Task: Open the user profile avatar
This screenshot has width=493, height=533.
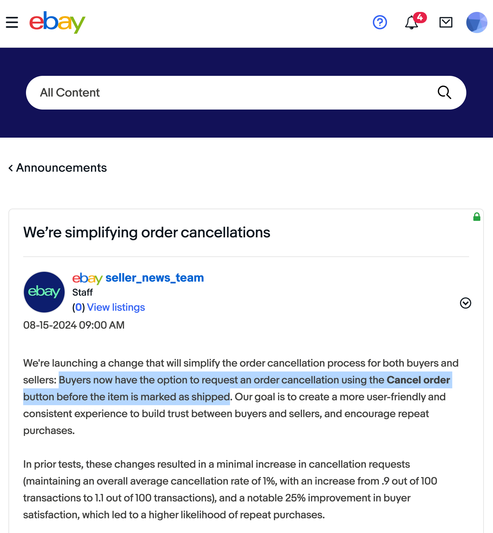Action: tap(476, 22)
